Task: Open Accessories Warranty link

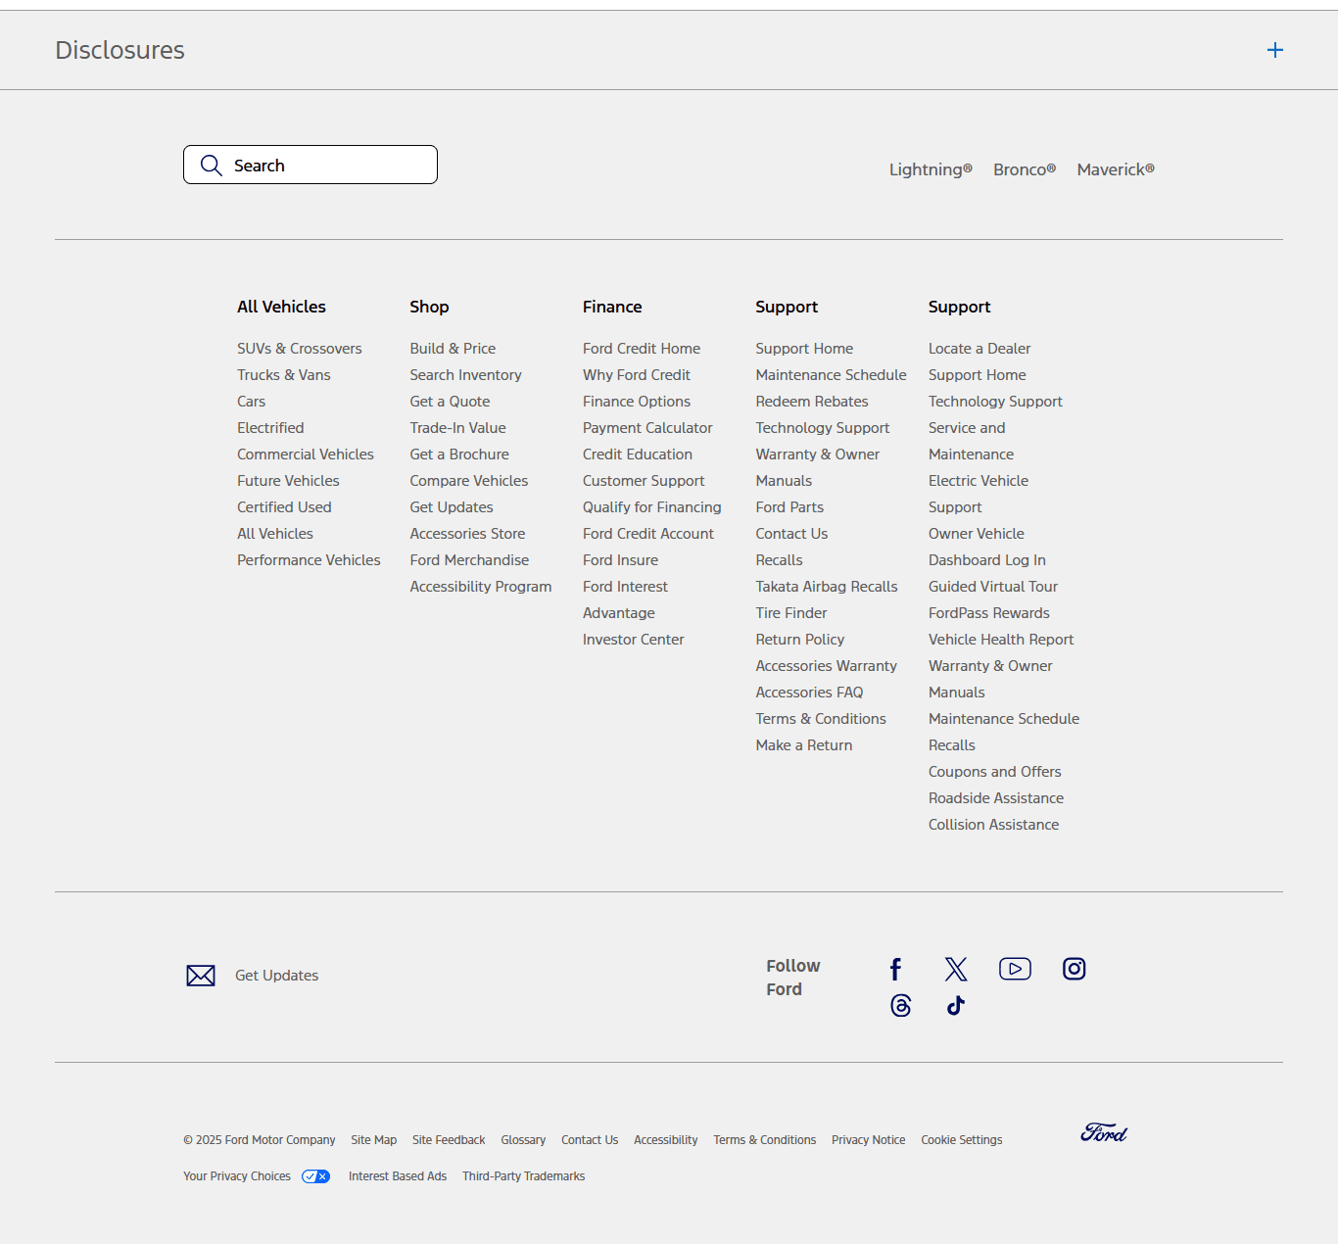Action: coord(827,666)
